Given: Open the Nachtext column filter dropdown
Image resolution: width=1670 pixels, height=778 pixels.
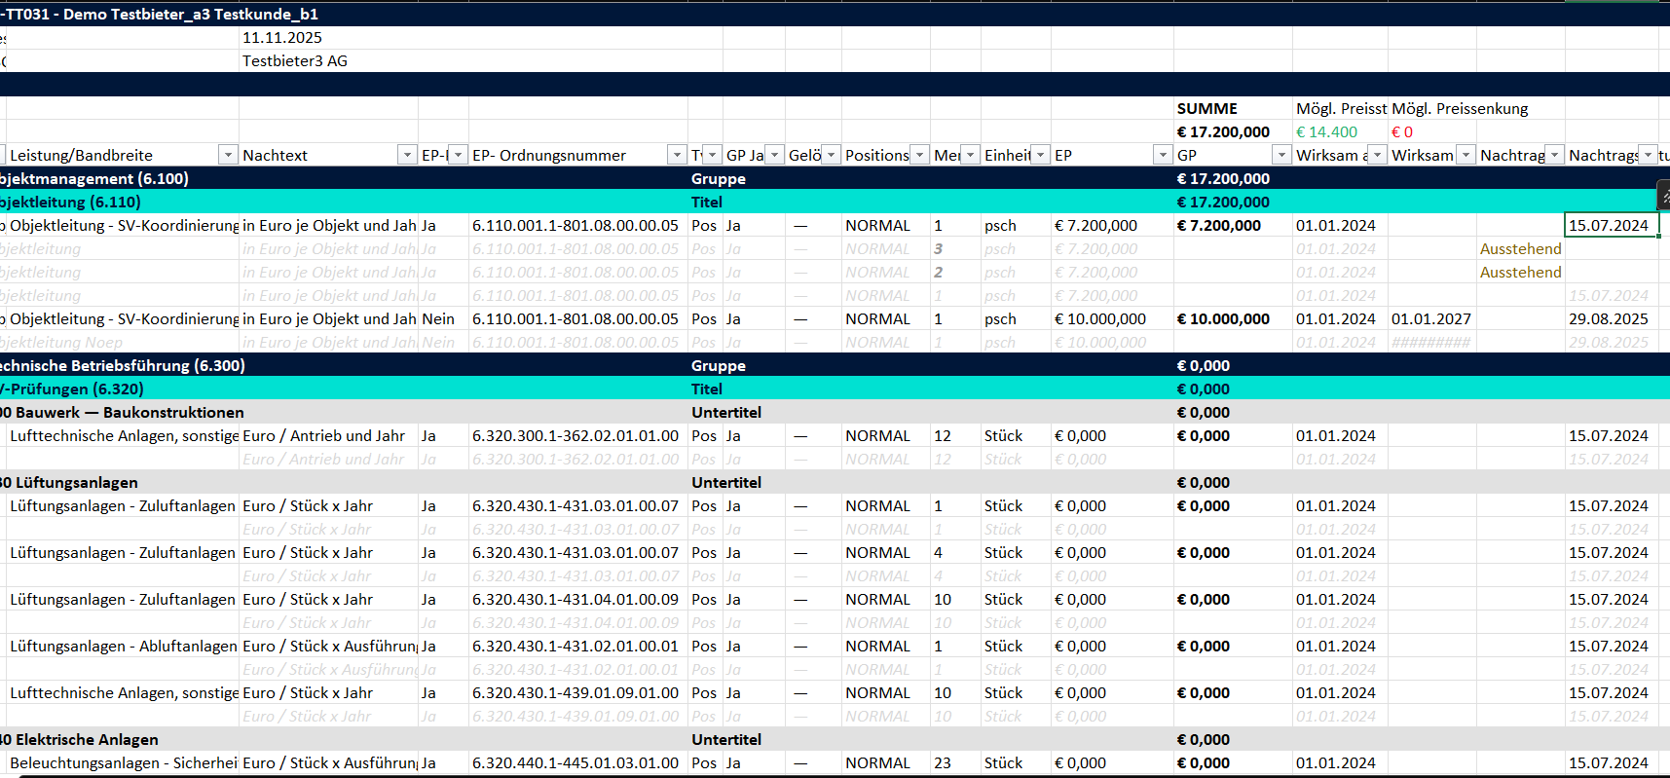Looking at the screenshot, I should pos(407,155).
